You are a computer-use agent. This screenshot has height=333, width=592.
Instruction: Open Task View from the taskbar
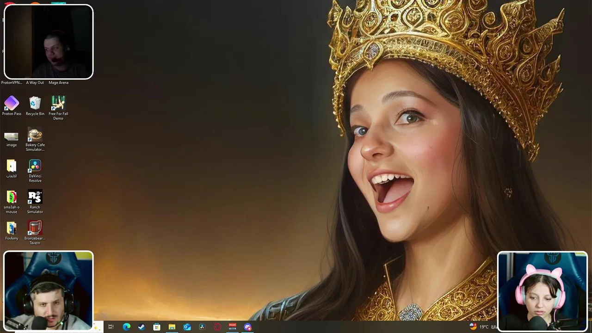pos(111,327)
